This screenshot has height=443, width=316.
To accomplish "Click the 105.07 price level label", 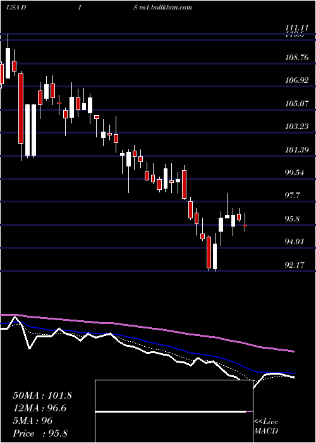I will 296,103.
